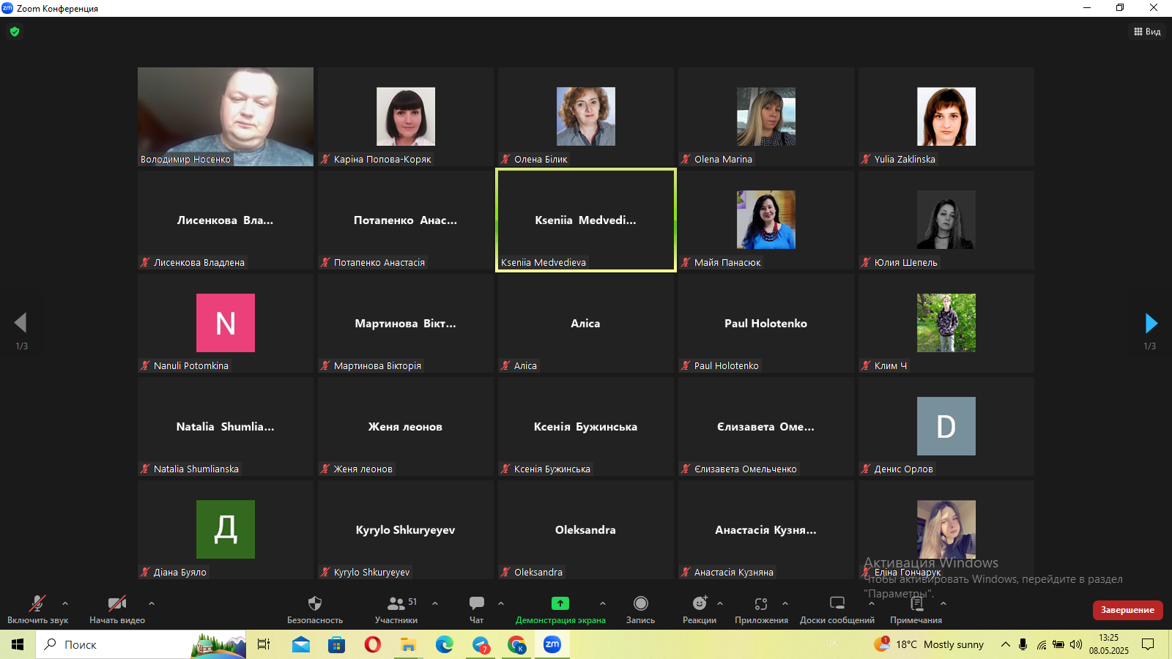Select Yulia Zaklinska participant tile
The height and width of the screenshot is (659, 1172).
[946, 116]
